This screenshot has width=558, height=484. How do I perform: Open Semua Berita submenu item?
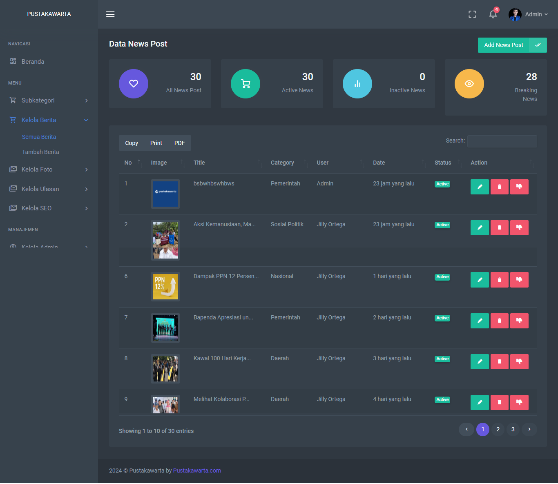click(x=39, y=137)
